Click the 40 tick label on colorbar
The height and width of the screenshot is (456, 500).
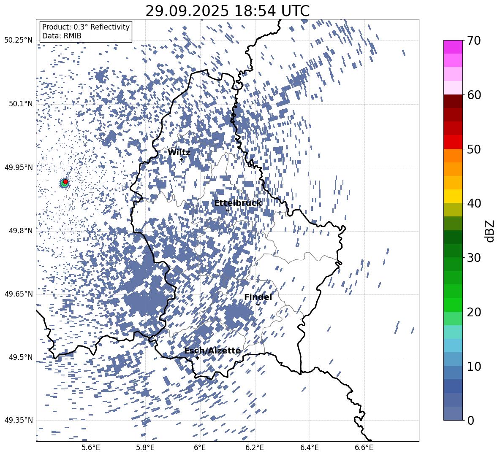474,203
